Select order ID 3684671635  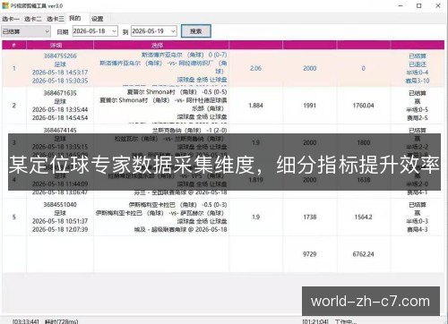60,93
